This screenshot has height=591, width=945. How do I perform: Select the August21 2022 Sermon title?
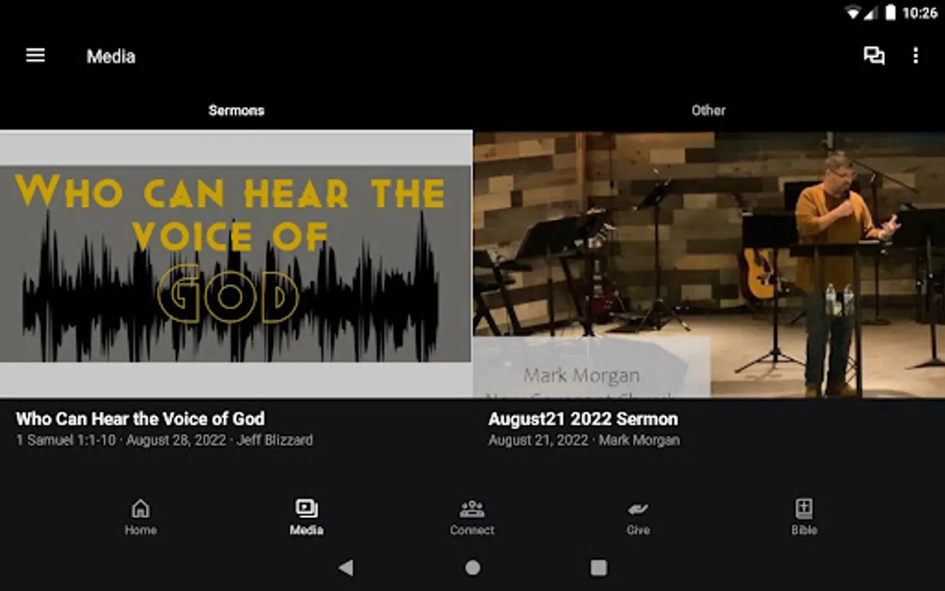[x=583, y=419]
